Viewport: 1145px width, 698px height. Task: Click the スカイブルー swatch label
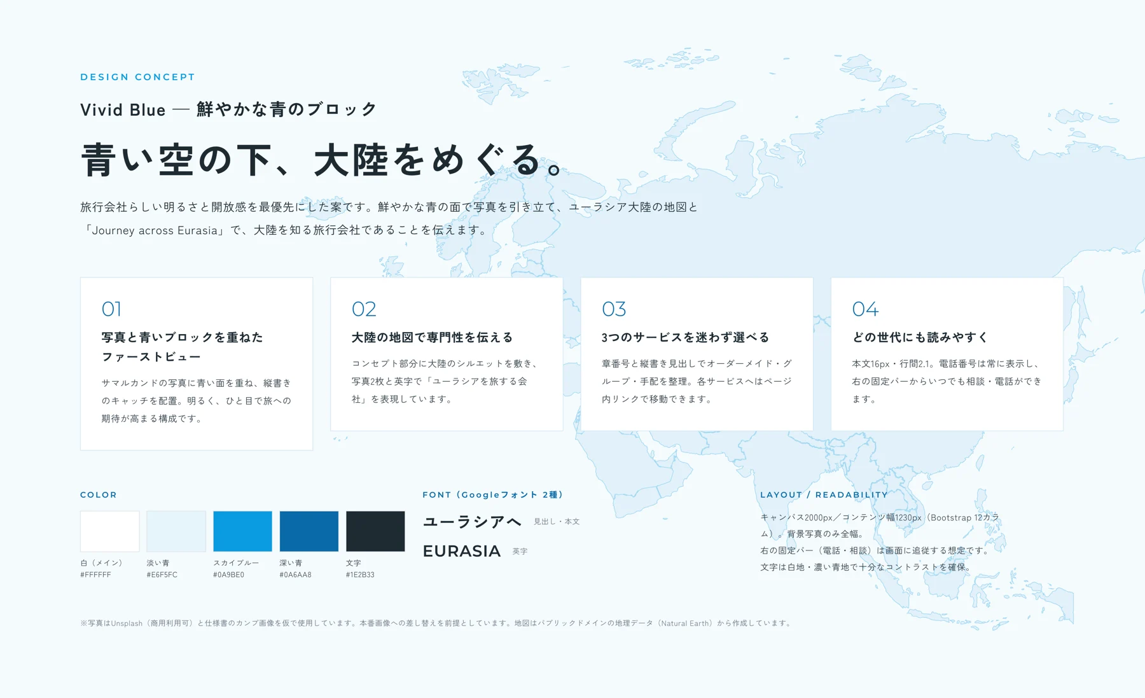pyautogui.click(x=236, y=563)
